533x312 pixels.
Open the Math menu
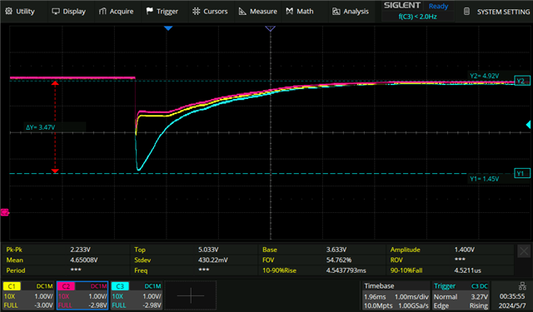[300, 12]
